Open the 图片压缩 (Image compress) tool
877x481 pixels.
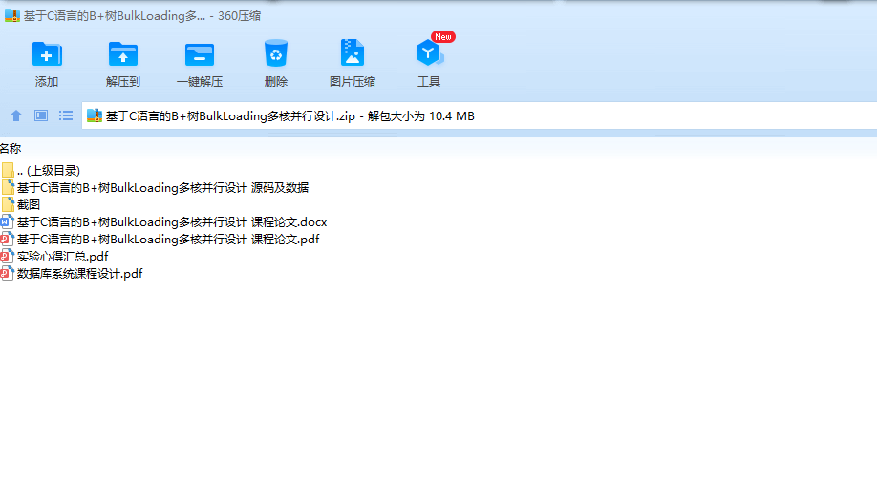pos(353,53)
